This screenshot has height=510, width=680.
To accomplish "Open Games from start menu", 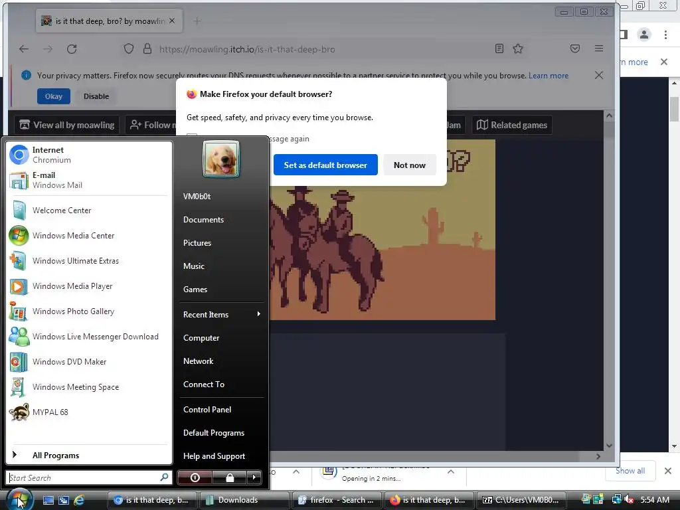I will 195,290.
